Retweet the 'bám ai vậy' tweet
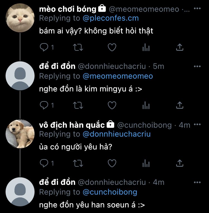Image resolution: width=209 pixels, height=213 pixels. (78, 47)
